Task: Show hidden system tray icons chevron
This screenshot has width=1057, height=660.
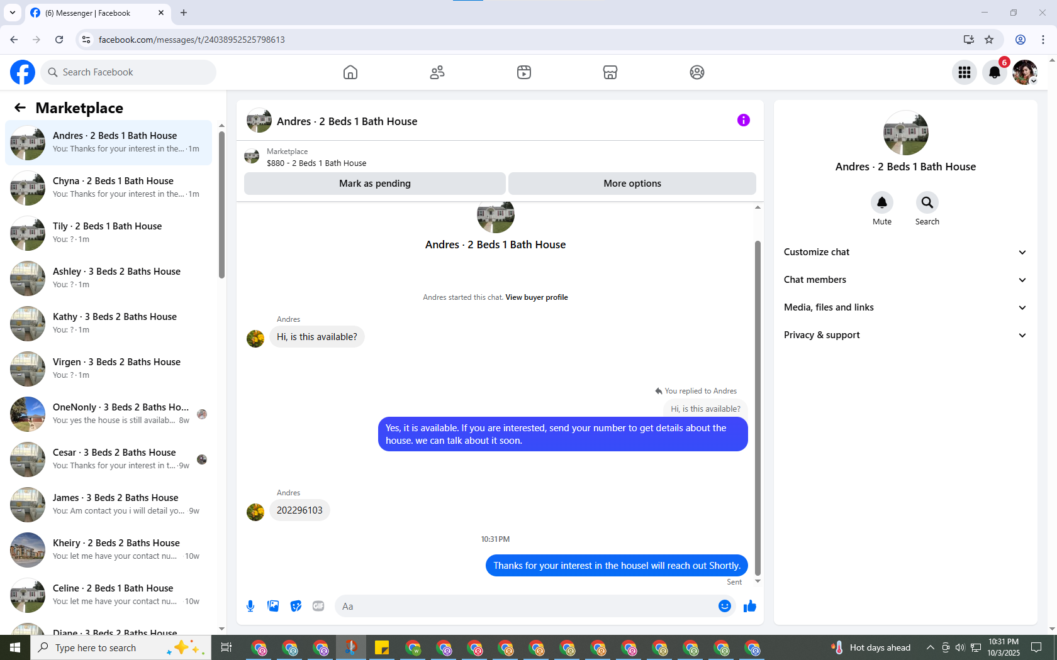Action: (930, 647)
